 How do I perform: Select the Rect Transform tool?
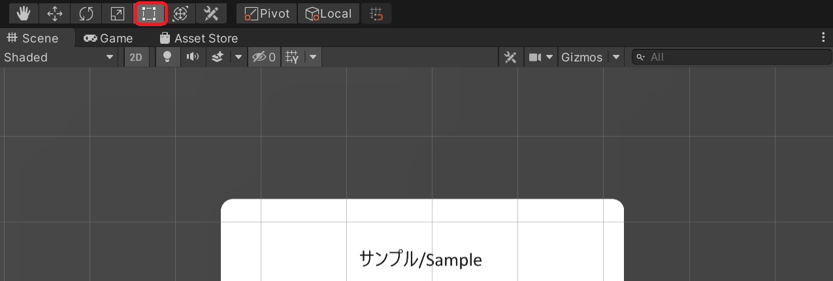click(150, 13)
